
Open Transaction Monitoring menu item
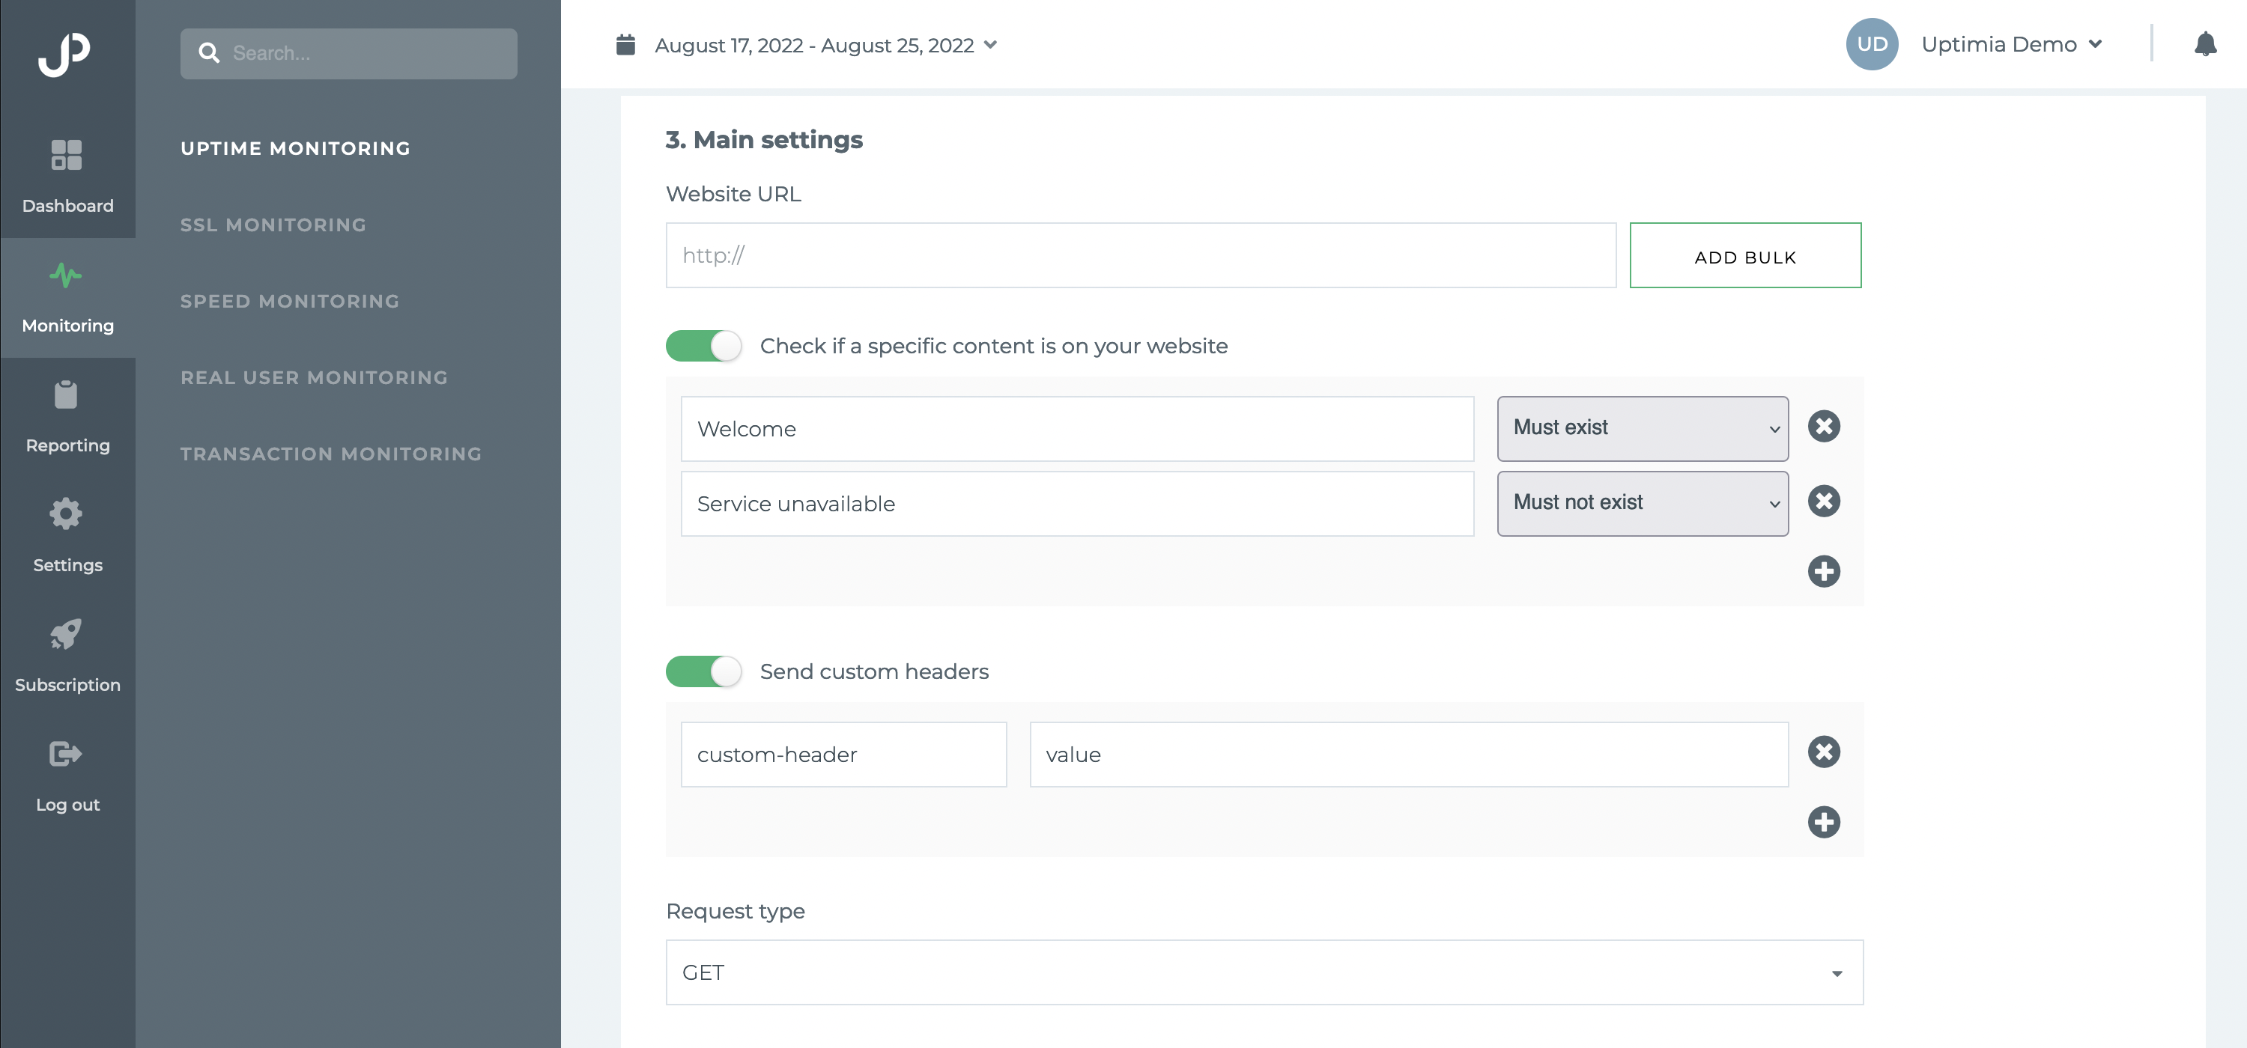coord(330,454)
